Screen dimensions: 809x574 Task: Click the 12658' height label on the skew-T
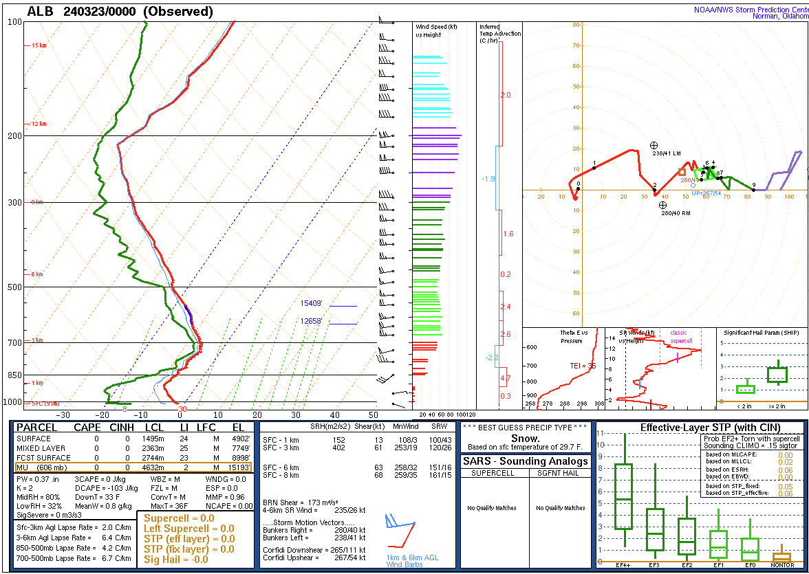pyautogui.click(x=312, y=321)
